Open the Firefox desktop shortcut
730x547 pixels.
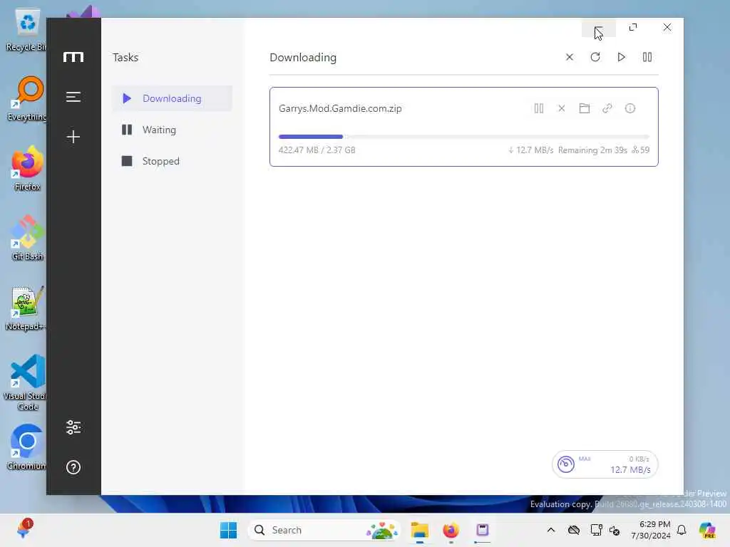[x=27, y=168]
